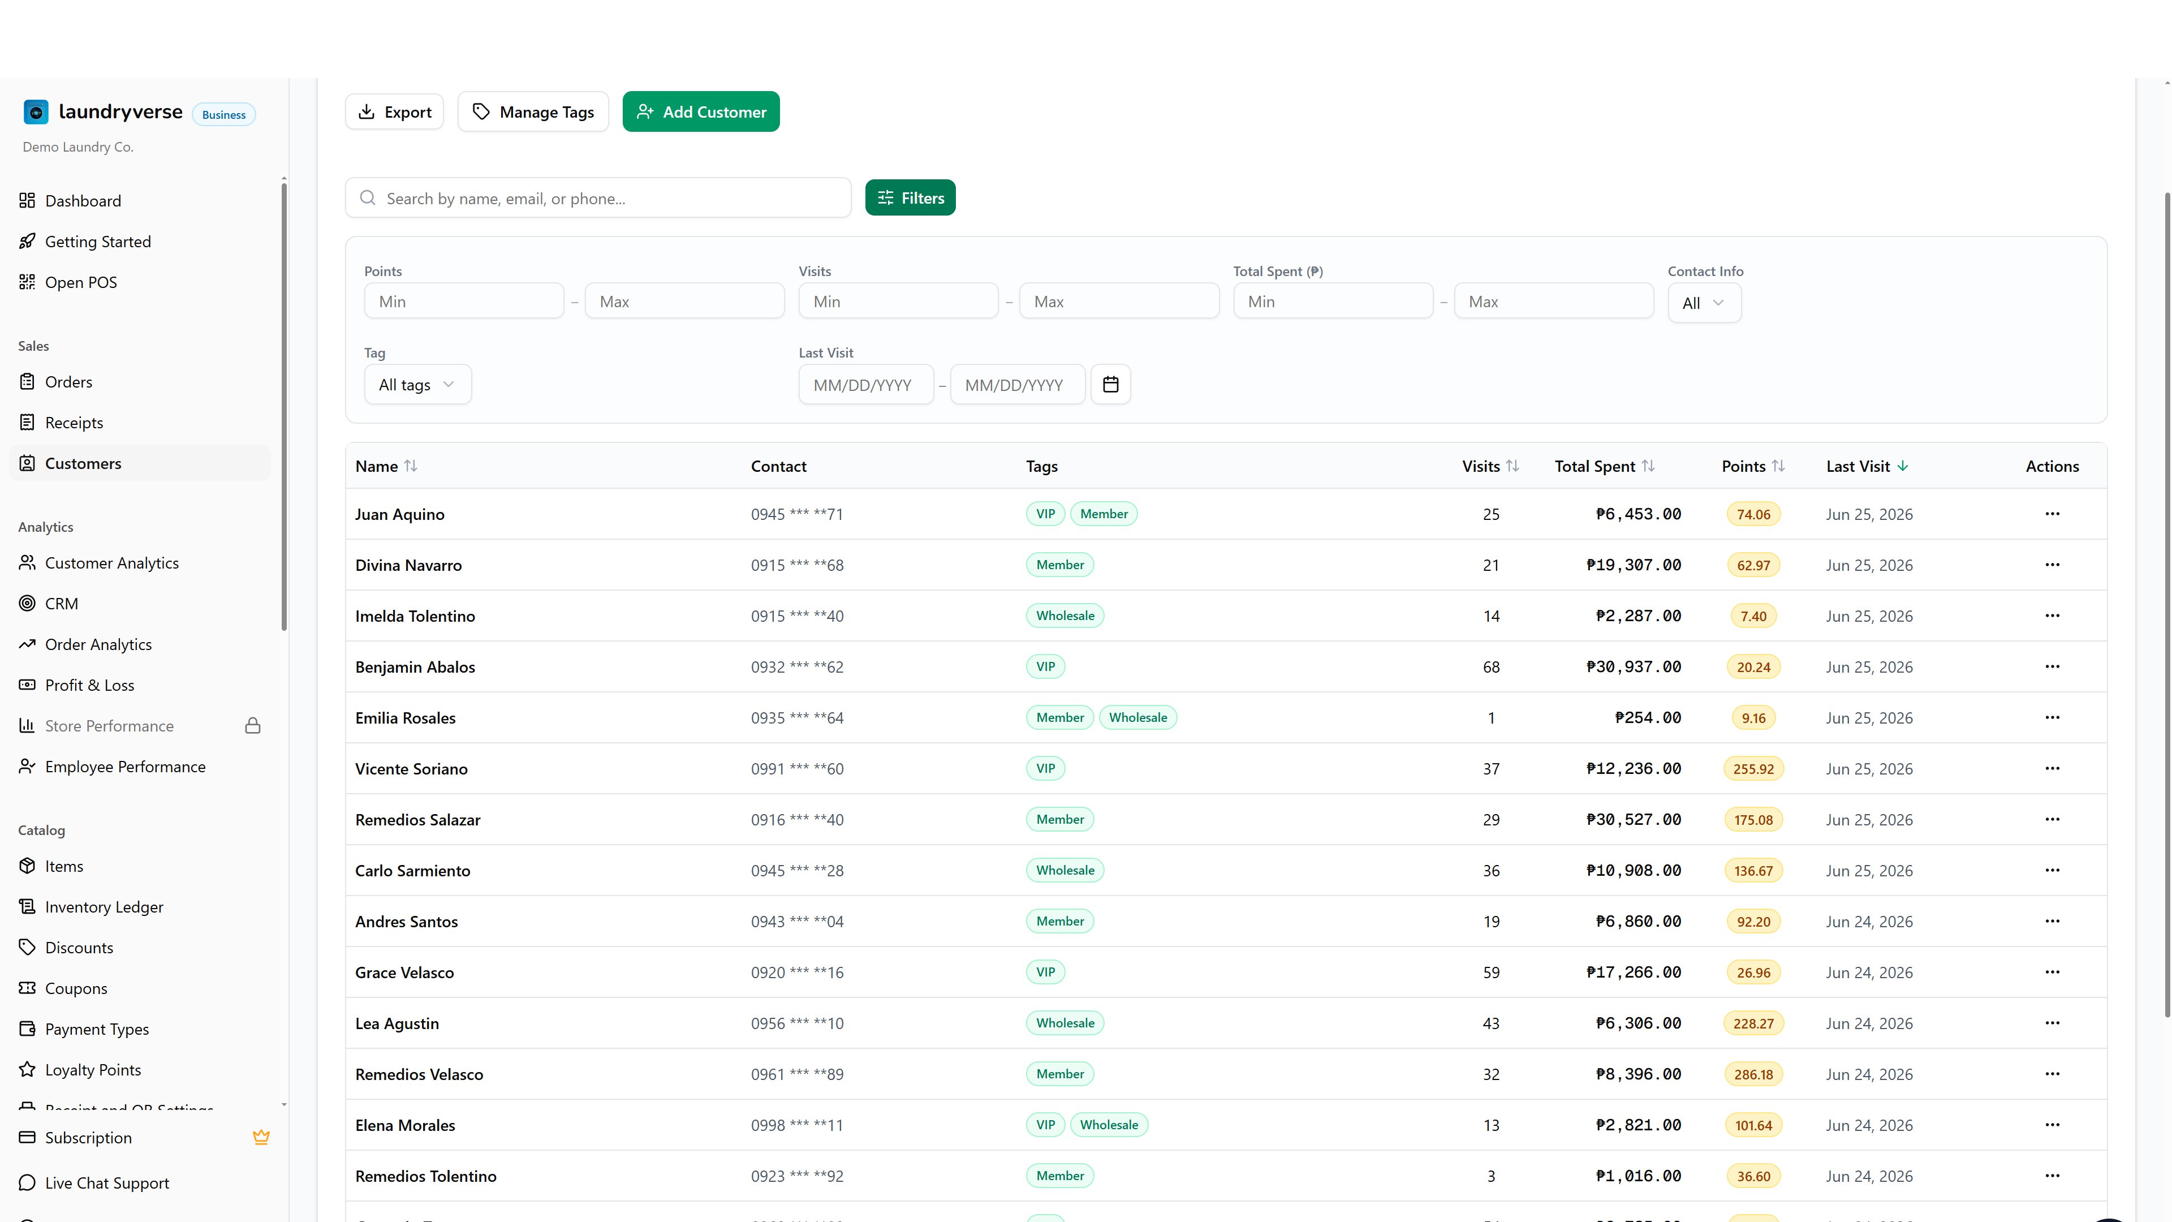The height and width of the screenshot is (1222, 2172).
Task: Open actions menu for Imelda Tolentino
Action: pyautogui.click(x=2052, y=616)
